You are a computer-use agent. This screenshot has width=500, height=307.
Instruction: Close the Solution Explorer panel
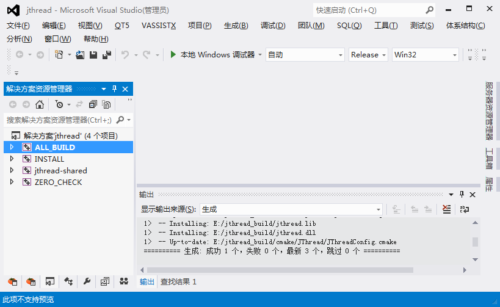[x=125, y=89]
